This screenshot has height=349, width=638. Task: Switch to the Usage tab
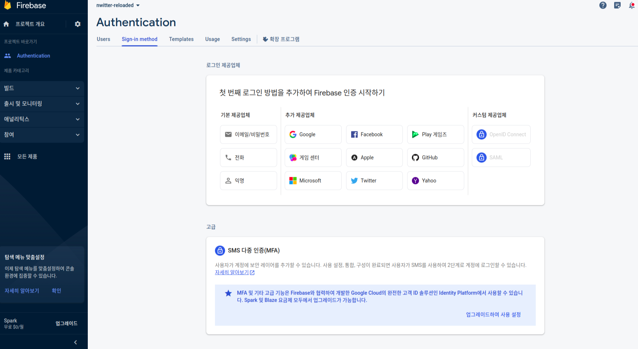pyautogui.click(x=212, y=39)
